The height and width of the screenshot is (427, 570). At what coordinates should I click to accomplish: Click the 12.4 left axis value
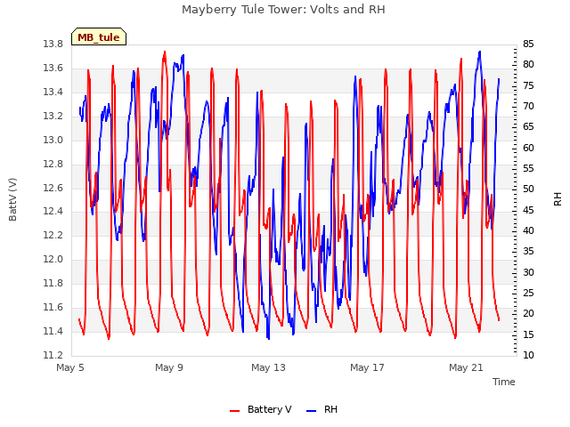click(x=53, y=212)
